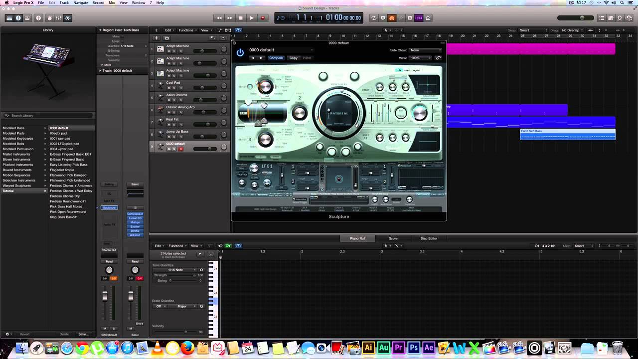This screenshot has width=638, height=359.
Task: Toggle the orange Tuner button
Action: pyautogui.click(x=392, y=18)
